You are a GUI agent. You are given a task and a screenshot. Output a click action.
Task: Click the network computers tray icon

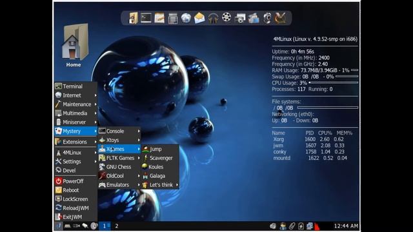click(x=310, y=226)
